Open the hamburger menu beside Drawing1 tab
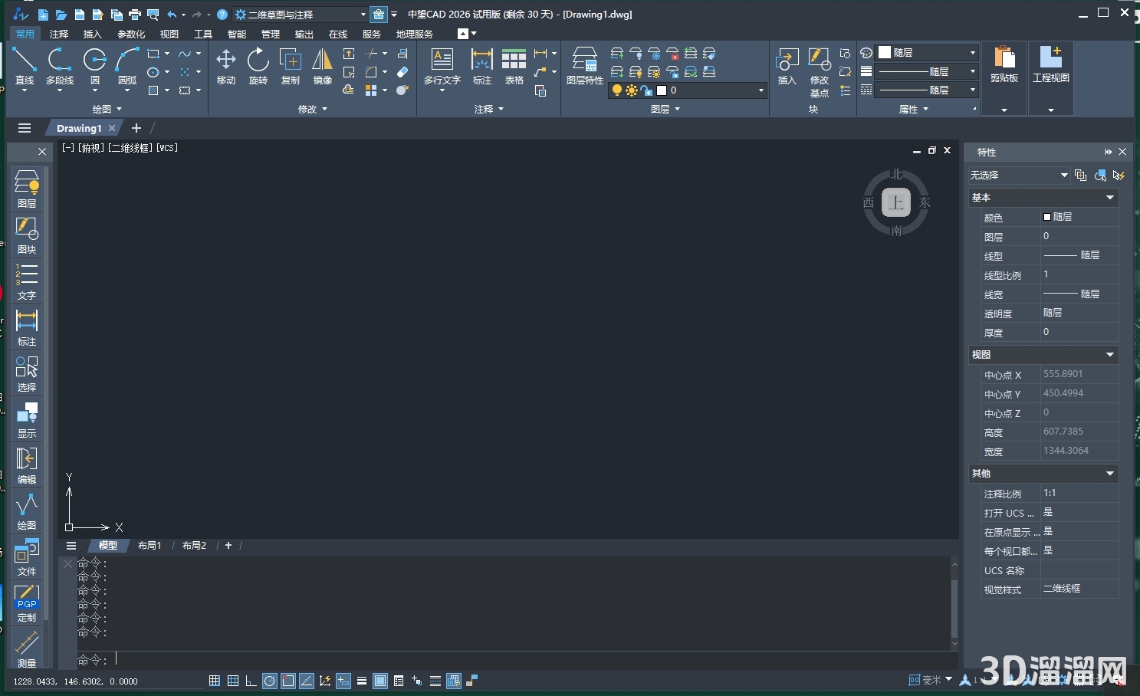 coord(25,128)
